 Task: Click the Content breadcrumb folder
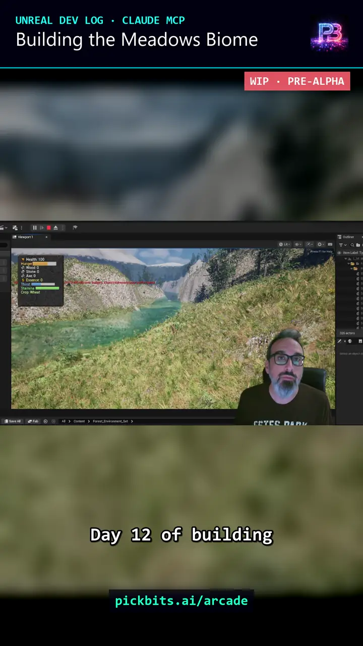pyautogui.click(x=79, y=421)
